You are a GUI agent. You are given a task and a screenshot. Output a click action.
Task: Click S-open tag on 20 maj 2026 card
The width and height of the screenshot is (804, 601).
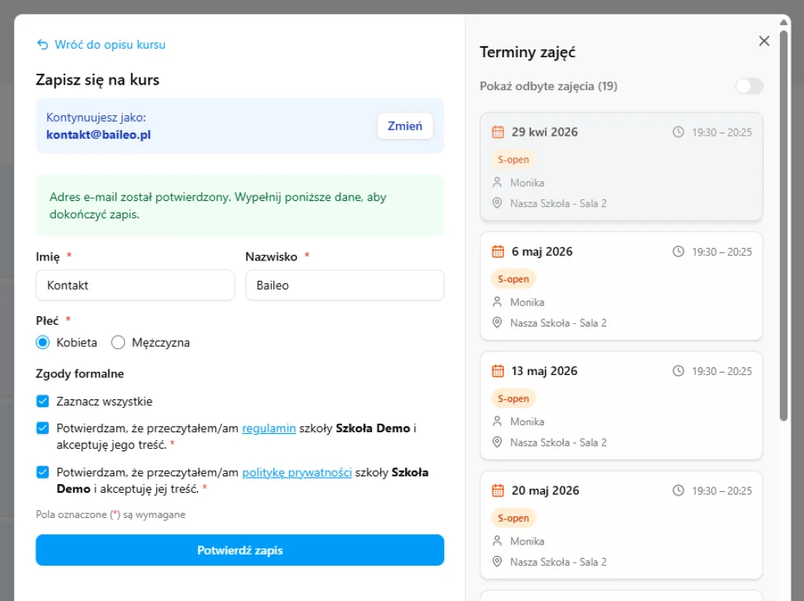pyautogui.click(x=513, y=518)
